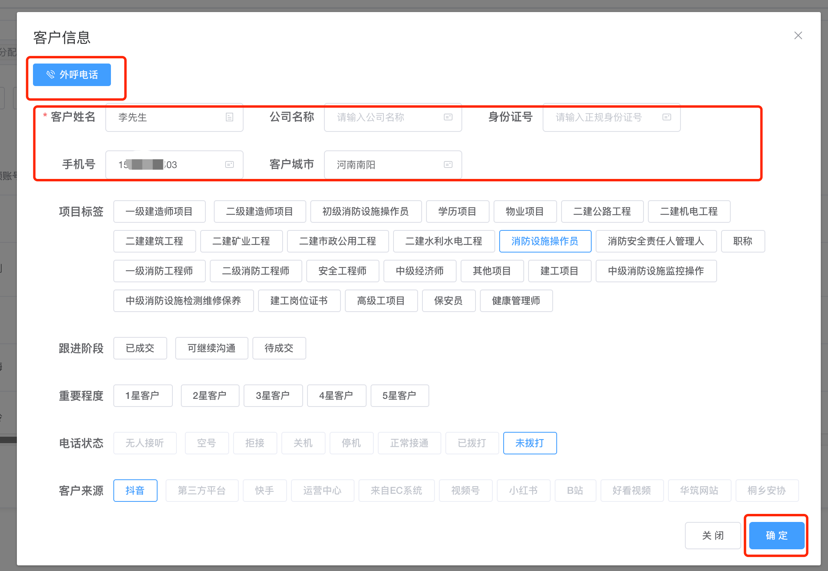Click the icon inside 客户城市 field

pyautogui.click(x=448, y=164)
